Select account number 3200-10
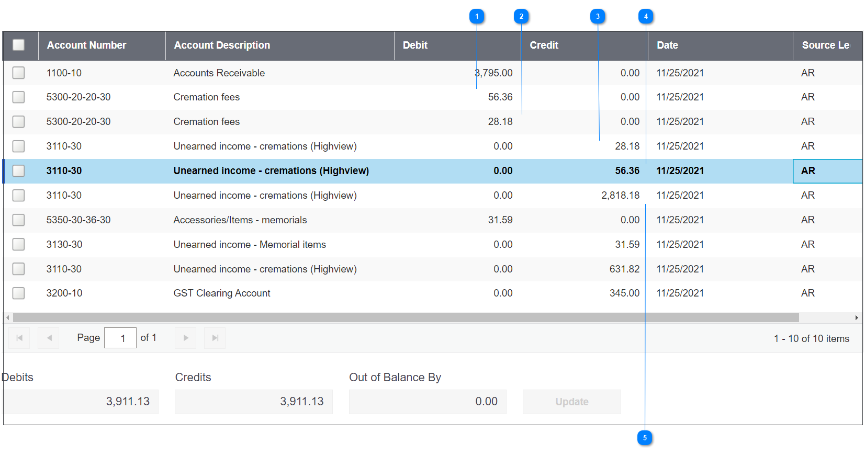 [x=64, y=293]
